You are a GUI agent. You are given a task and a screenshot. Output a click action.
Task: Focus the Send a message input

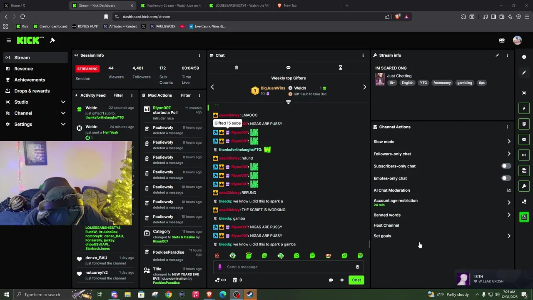pos(288,267)
